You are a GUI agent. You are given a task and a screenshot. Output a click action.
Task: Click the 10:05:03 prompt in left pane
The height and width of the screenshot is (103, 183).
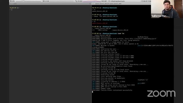15,8
